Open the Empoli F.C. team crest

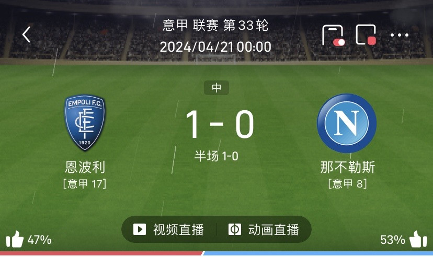tap(85, 123)
